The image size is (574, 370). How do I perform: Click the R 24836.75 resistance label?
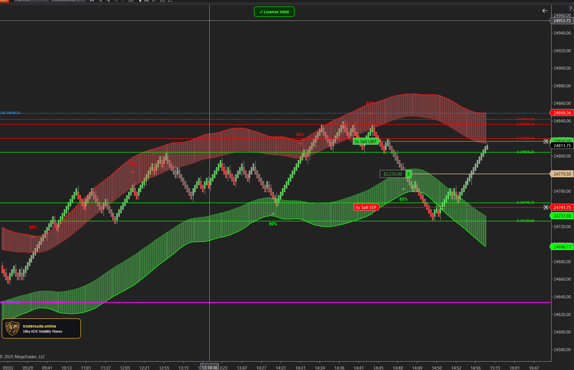pyautogui.click(x=526, y=124)
